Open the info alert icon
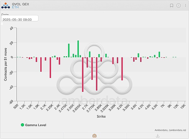This screenshot has height=139, width=189. click(x=179, y=5)
